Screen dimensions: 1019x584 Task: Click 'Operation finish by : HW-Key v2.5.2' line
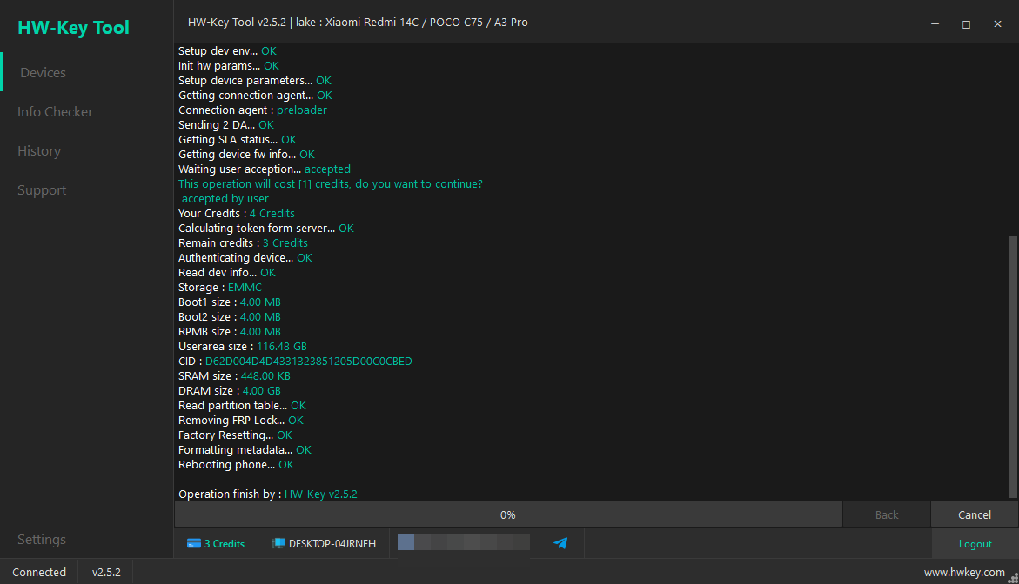point(268,494)
